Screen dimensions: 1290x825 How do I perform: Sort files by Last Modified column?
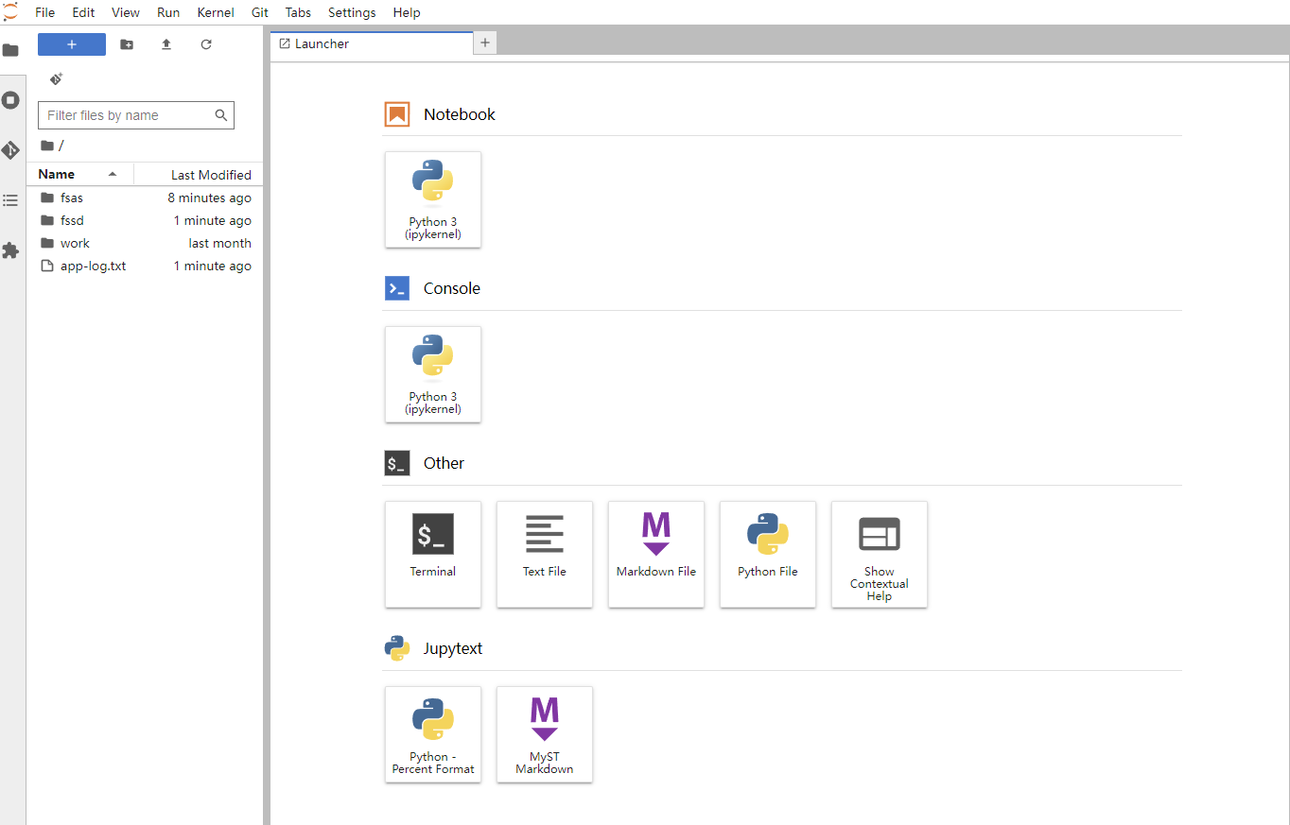199,175
